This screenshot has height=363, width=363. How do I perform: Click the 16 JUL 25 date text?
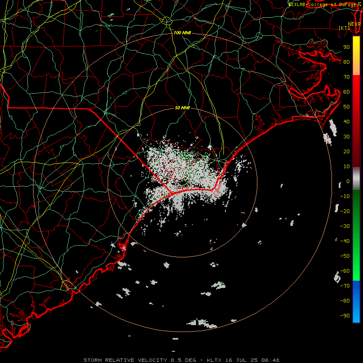(242, 360)
